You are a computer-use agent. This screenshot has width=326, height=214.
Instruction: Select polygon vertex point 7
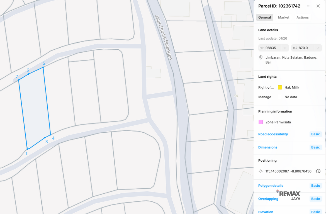18,80
